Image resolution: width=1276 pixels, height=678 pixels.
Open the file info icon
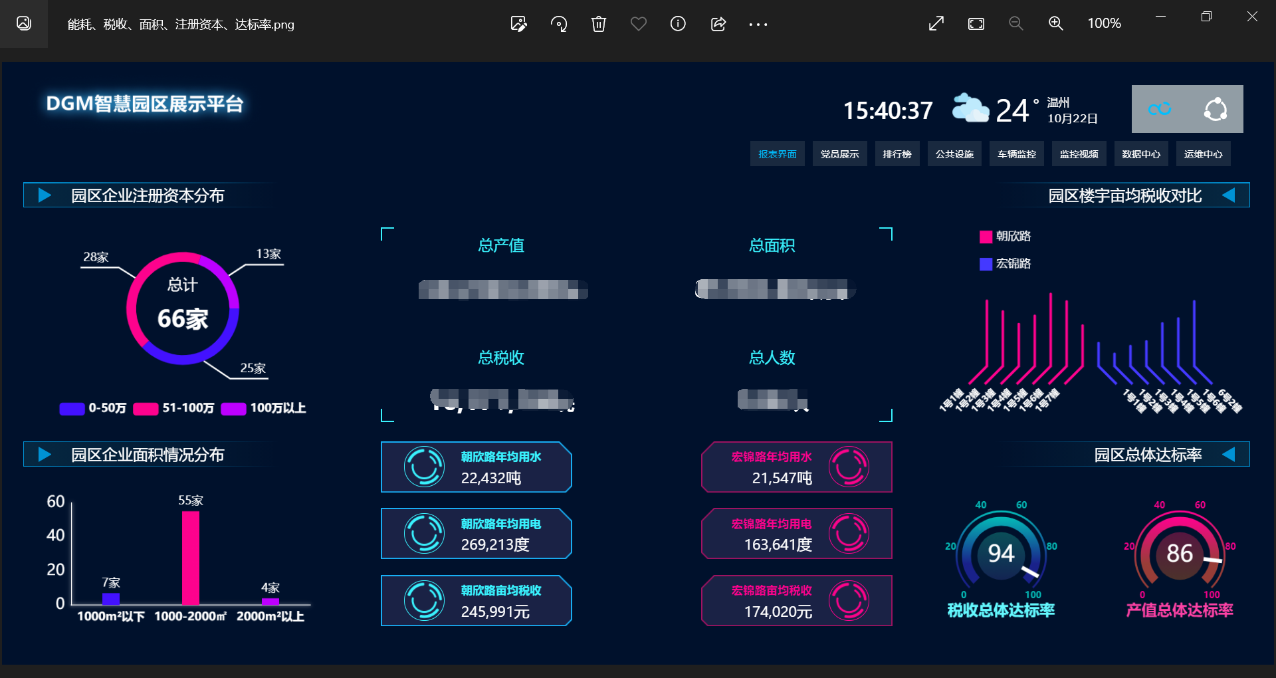click(x=678, y=24)
